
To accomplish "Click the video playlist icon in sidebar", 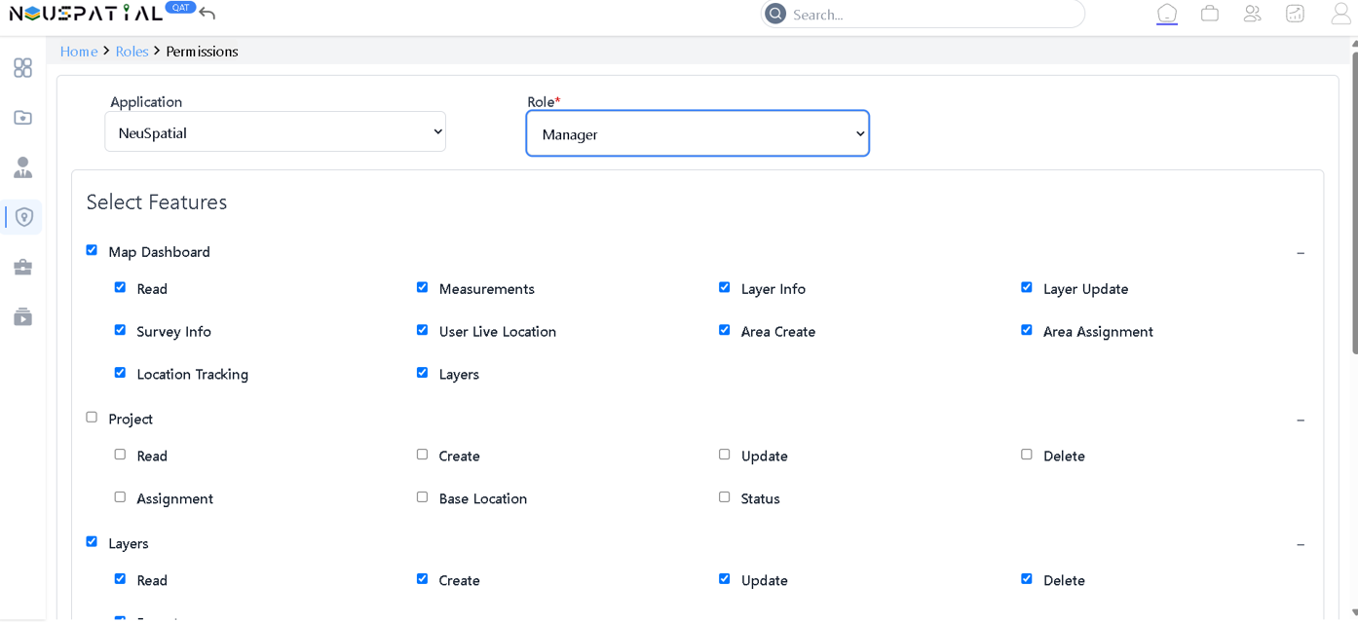I will 22,317.
